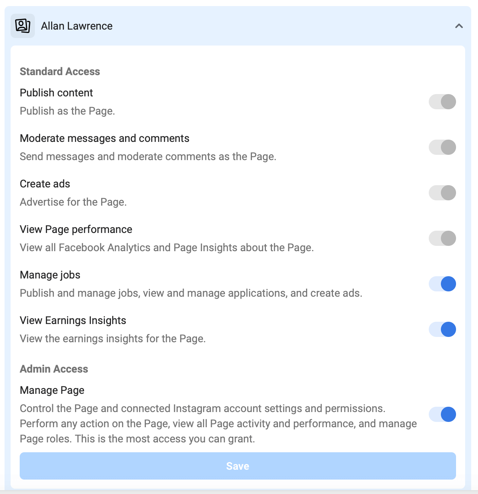The width and height of the screenshot is (478, 494).
Task: Select the Create ads label
Action: pos(45,184)
